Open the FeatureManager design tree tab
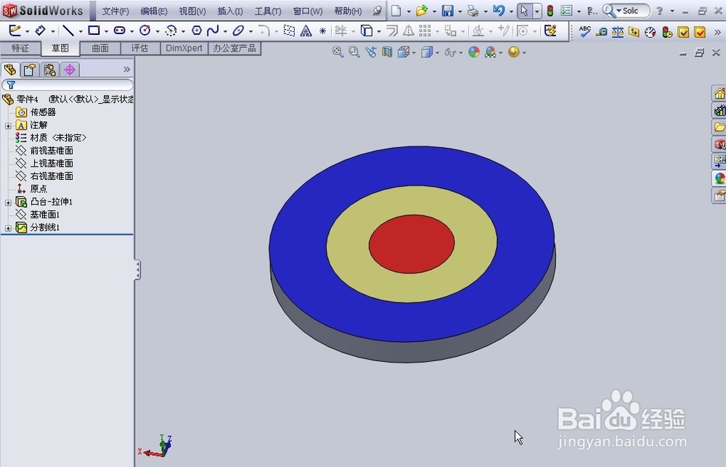Viewport: 726px width, 467px height. coord(9,70)
